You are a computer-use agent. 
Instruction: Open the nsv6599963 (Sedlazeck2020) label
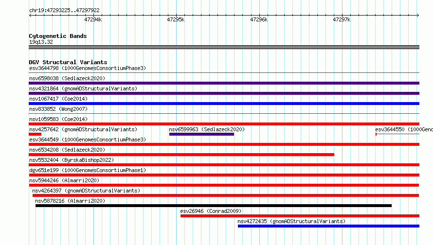pyautogui.click(x=207, y=129)
